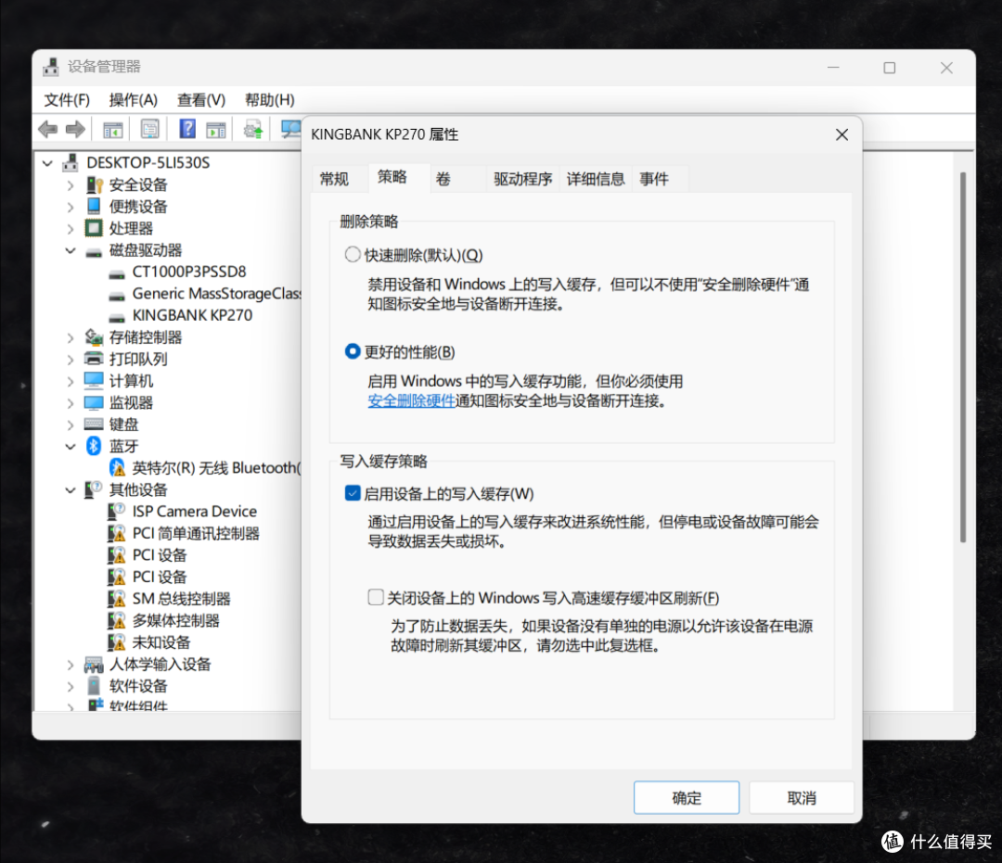This screenshot has height=863, width=1002.
Task: Click the Scan for hardware changes icon
Action: tap(290, 130)
